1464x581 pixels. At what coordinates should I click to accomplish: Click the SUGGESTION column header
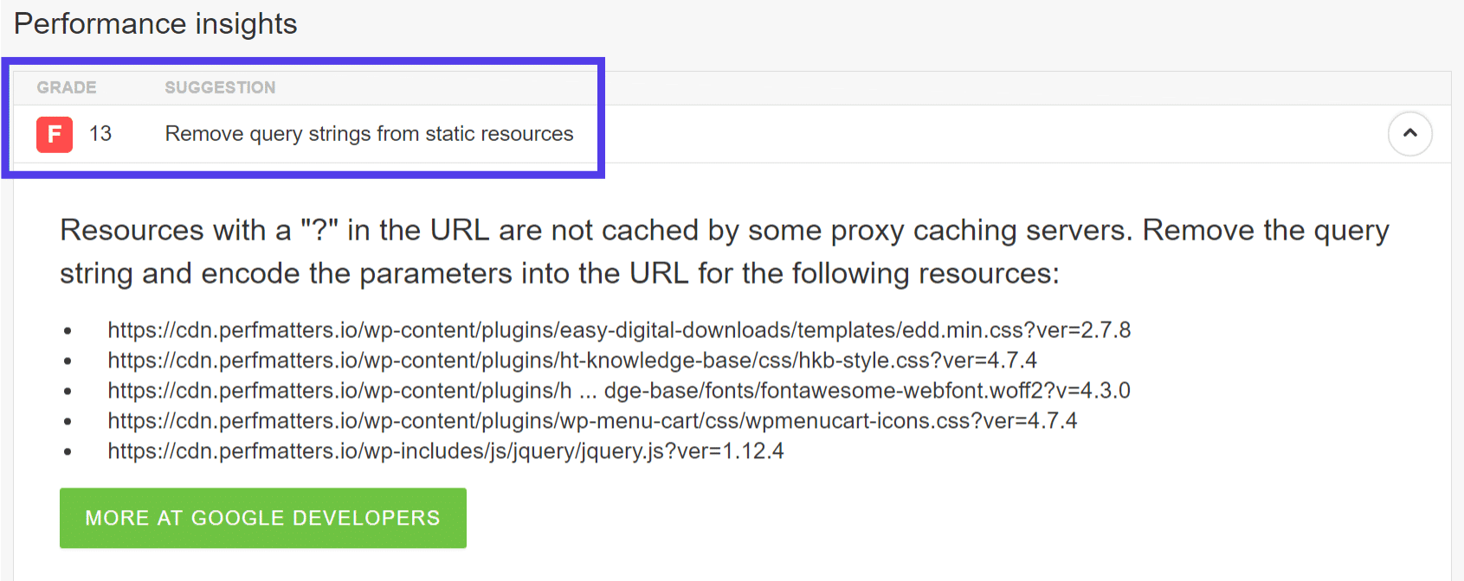coord(219,86)
